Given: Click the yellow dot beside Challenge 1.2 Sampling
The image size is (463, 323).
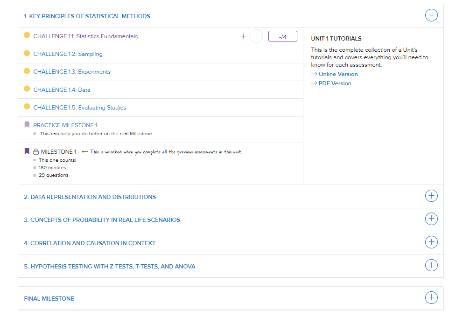Looking at the screenshot, I should click(x=27, y=53).
